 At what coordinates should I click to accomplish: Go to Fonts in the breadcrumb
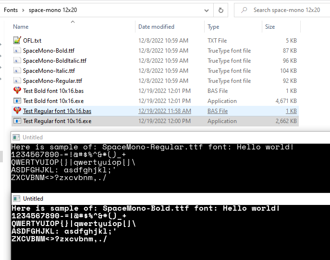[11, 10]
